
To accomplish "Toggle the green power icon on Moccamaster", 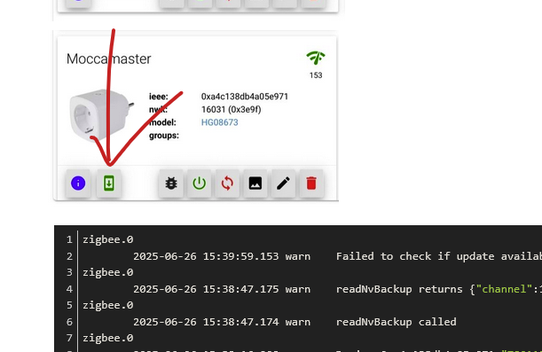I will [x=199, y=183].
